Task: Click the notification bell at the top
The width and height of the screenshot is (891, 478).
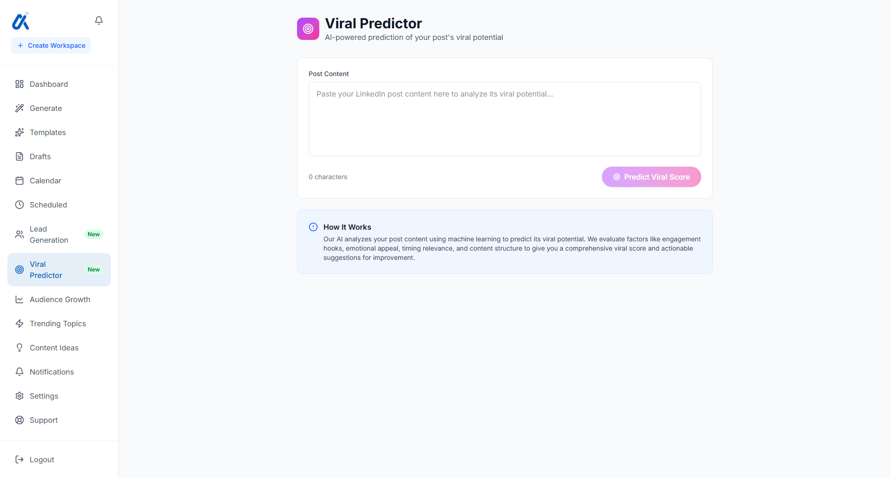Action: pos(99,20)
